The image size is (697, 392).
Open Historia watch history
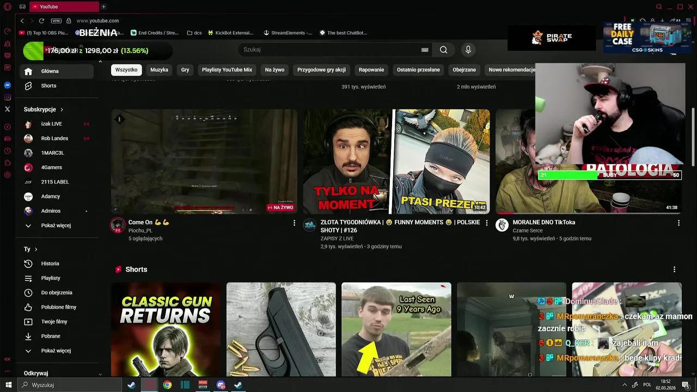tap(57, 264)
